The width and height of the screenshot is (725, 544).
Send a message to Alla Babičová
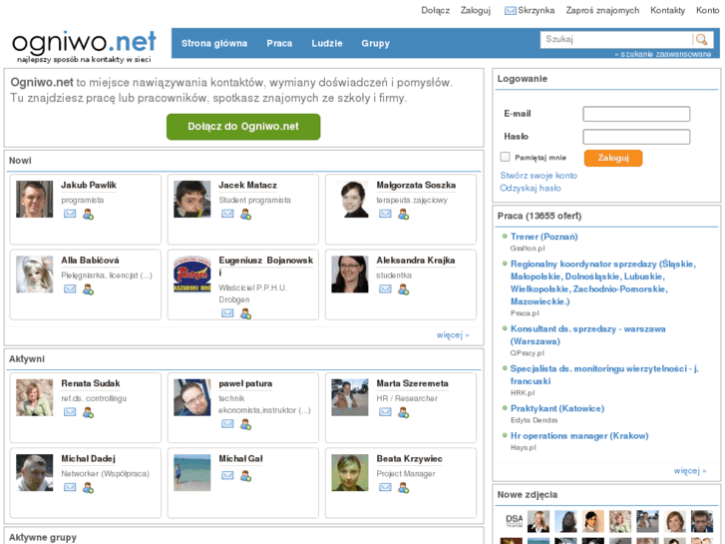tap(70, 288)
